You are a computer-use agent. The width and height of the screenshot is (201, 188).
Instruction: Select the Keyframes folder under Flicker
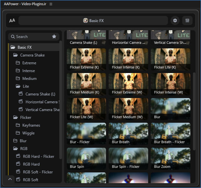[31, 125]
